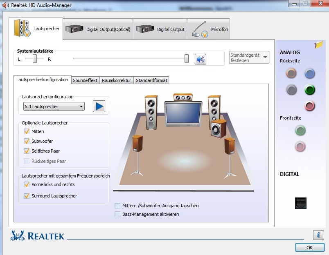This screenshot has width=329, height=255.
Task: Open the Mikrofon device tab
Action: click(209, 29)
